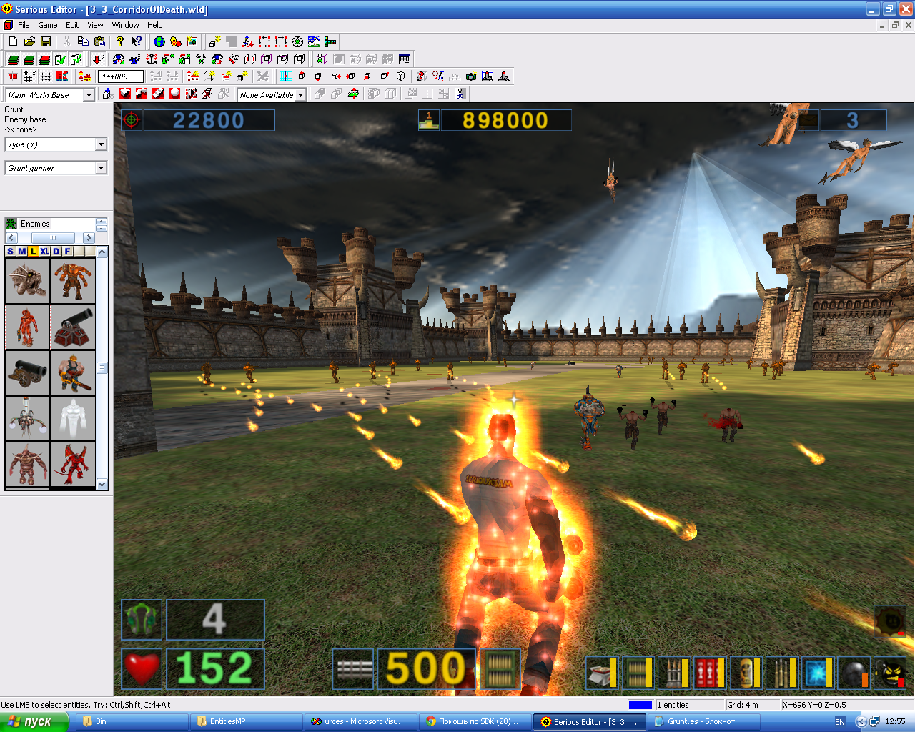Screen dimensions: 915x732
Task: Click the Paste clipboard icon
Action: click(x=99, y=41)
